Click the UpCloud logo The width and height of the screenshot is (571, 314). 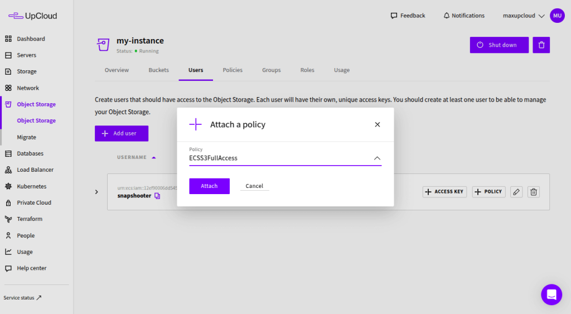point(33,16)
